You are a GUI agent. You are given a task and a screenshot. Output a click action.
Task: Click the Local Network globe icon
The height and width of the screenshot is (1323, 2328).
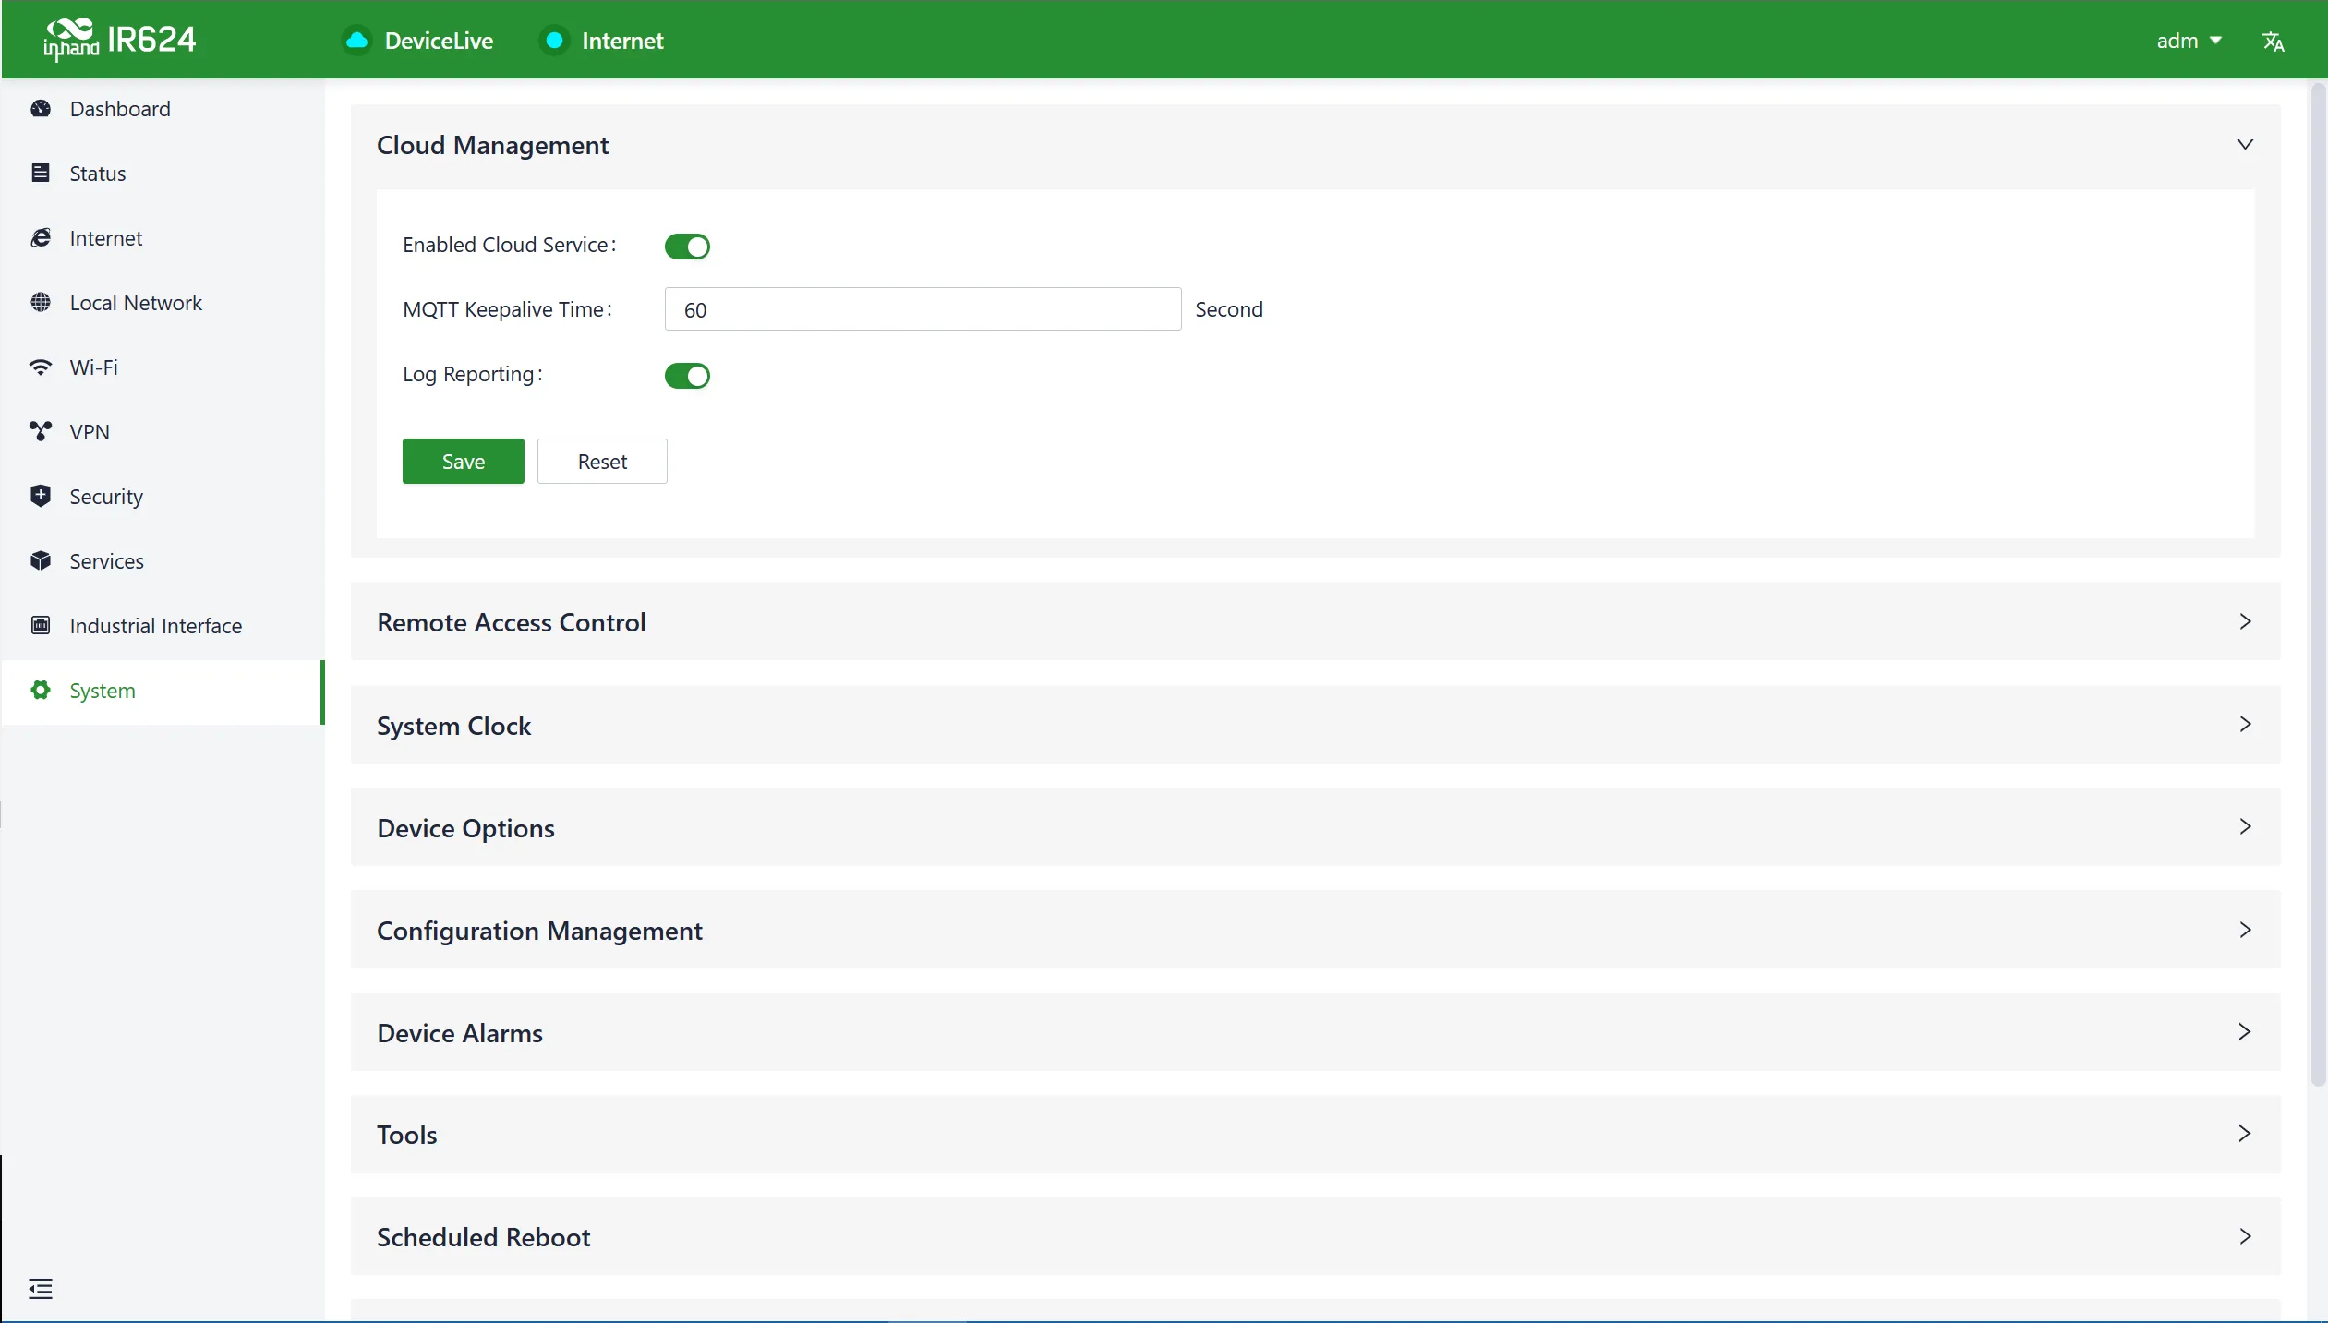click(41, 303)
